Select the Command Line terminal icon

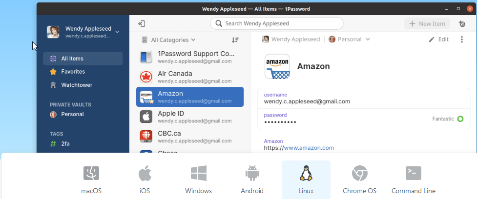[414, 173]
